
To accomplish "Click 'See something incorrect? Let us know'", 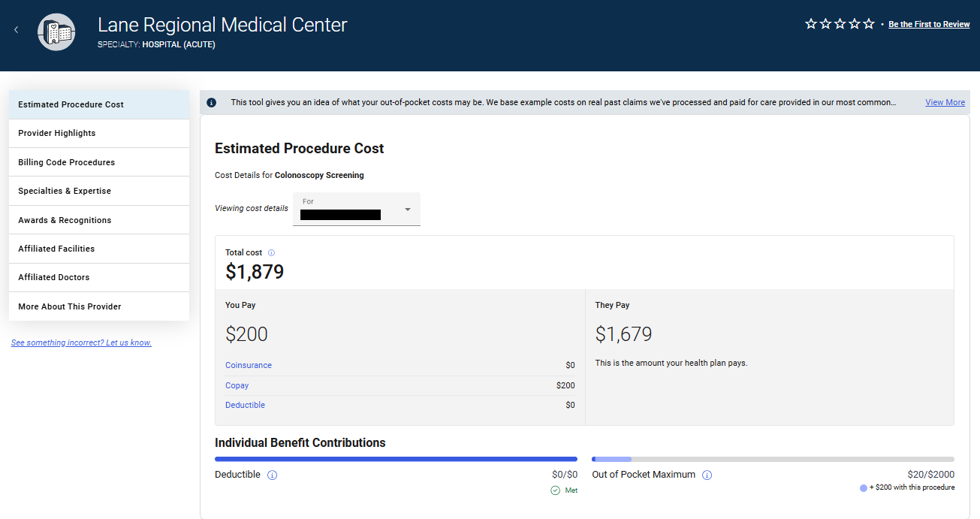I will [x=81, y=342].
